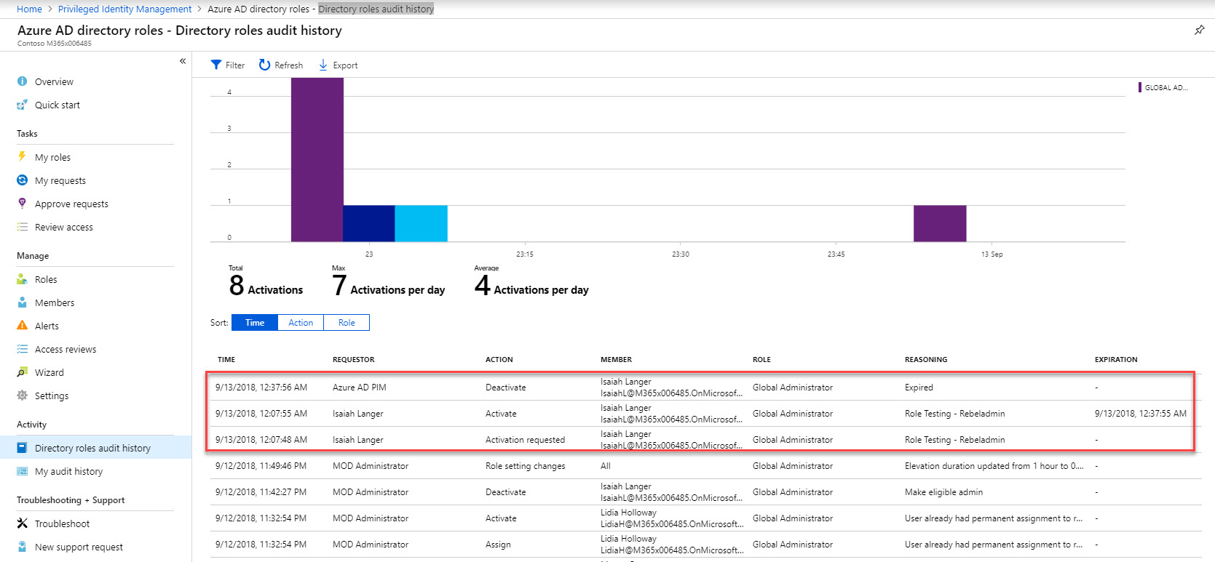Select Review access

(64, 227)
